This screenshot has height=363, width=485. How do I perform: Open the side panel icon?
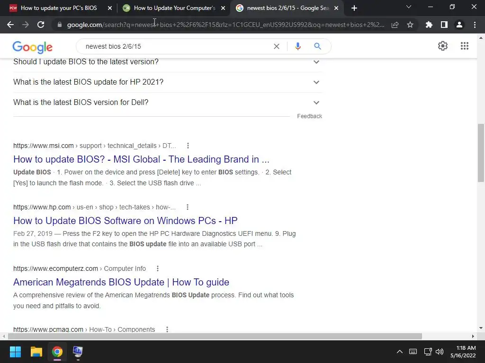(444, 25)
